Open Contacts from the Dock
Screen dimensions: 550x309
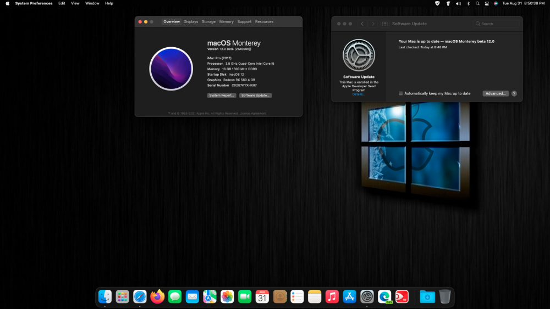tap(279, 297)
